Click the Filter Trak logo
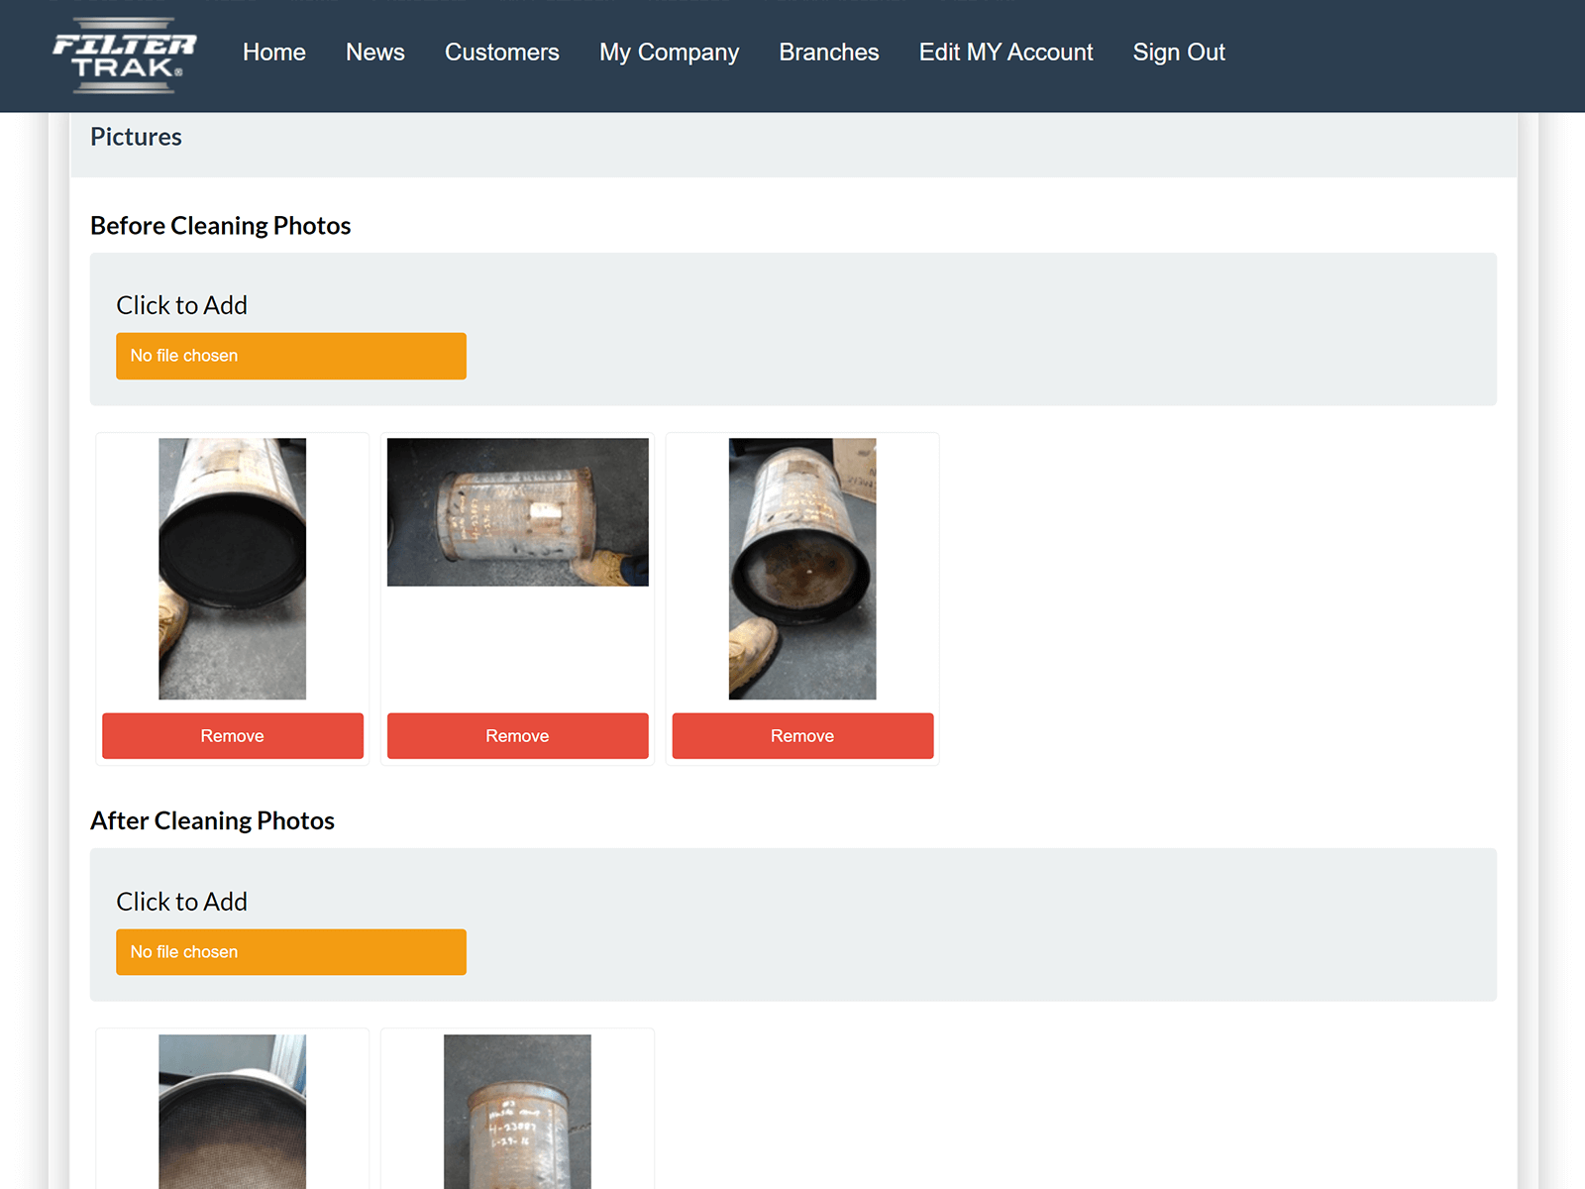 tap(125, 55)
